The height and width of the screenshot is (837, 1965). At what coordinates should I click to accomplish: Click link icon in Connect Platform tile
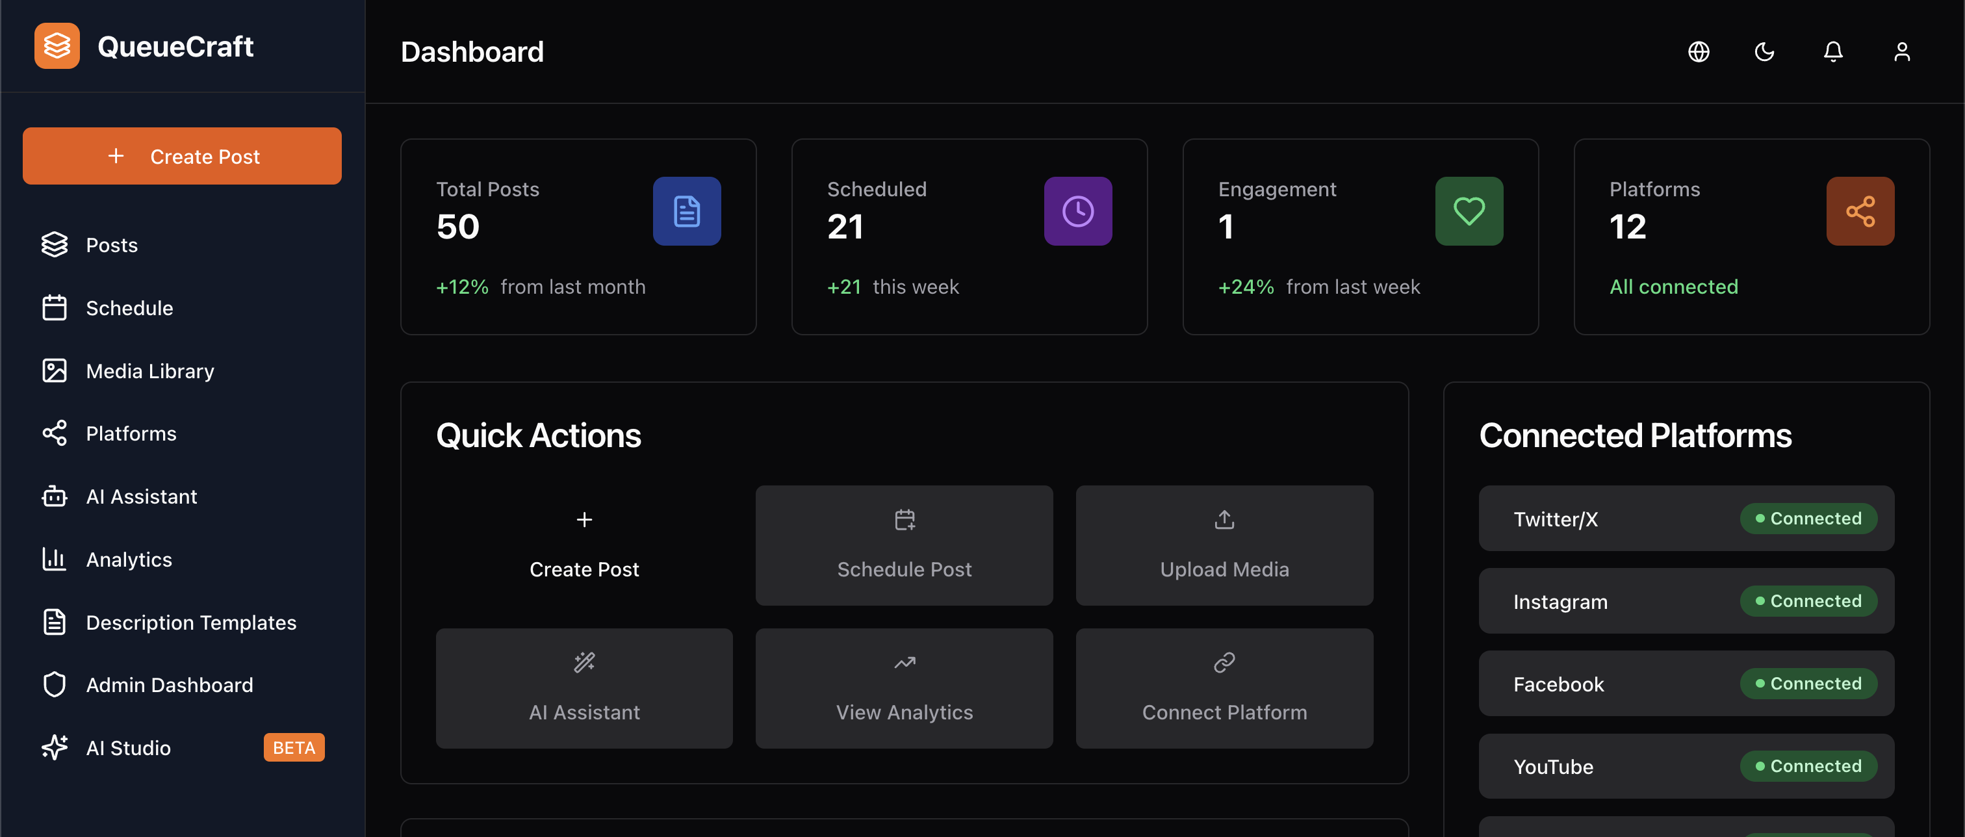coord(1224,662)
